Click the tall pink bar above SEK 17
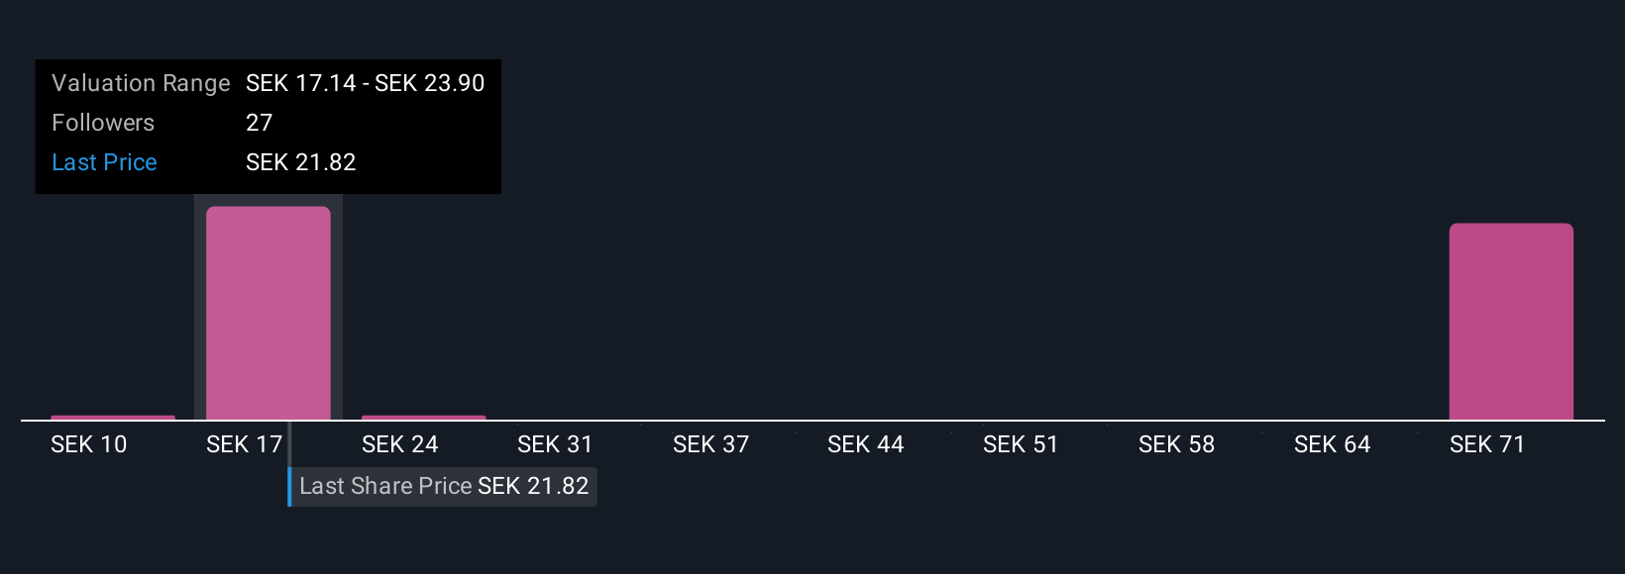The image size is (1625, 574). (x=268, y=313)
